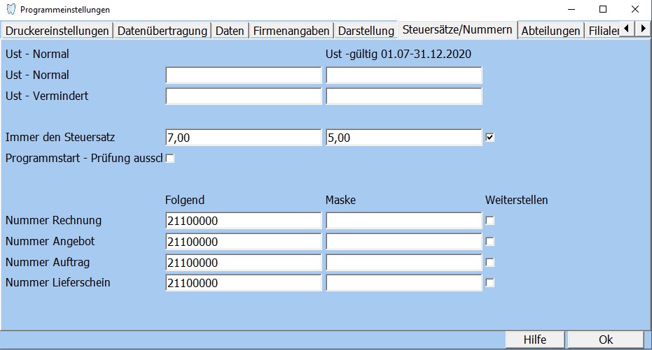
Task: Switch to the Firmenangaben tab
Action: click(291, 31)
